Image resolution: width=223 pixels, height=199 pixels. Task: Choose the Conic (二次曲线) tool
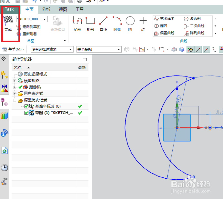(194, 26)
